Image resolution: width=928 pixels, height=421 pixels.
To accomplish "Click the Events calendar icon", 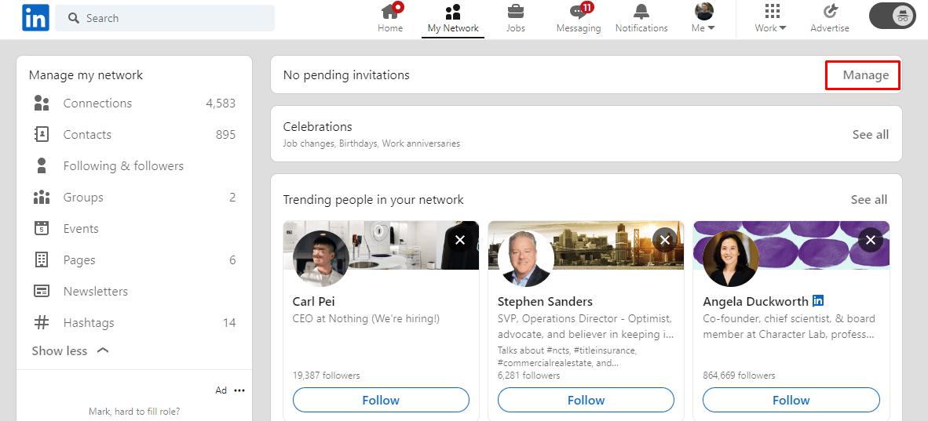I will 42,228.
